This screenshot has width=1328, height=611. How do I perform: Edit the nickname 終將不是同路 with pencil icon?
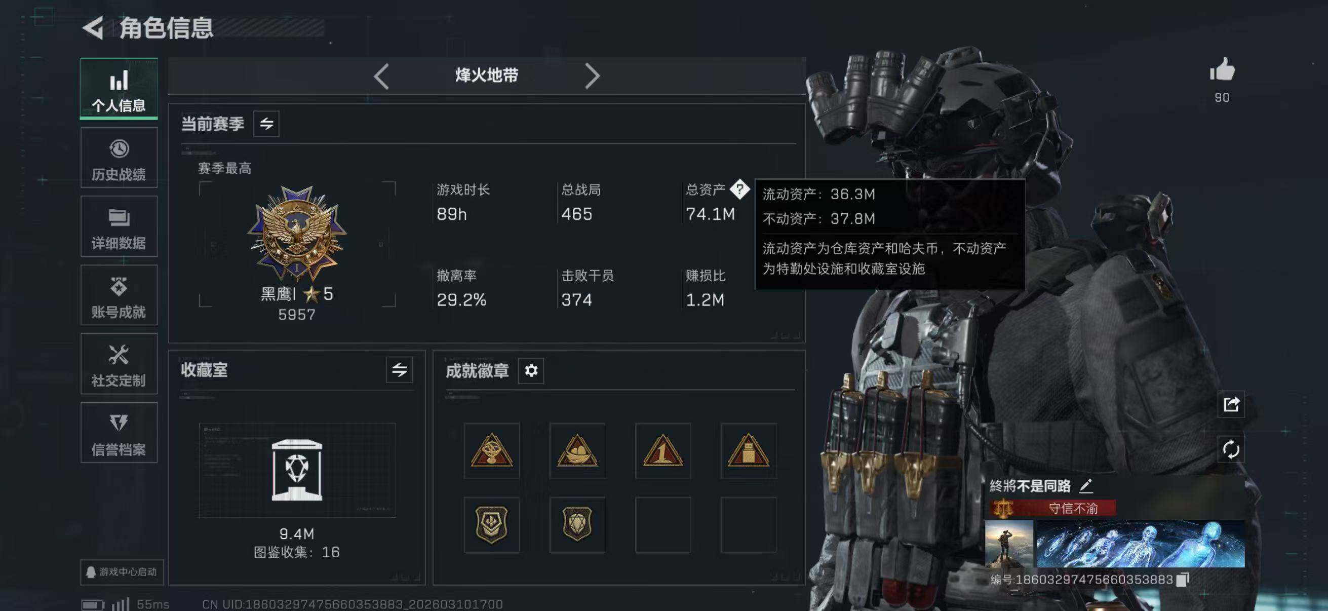[x=1086, y=485]
